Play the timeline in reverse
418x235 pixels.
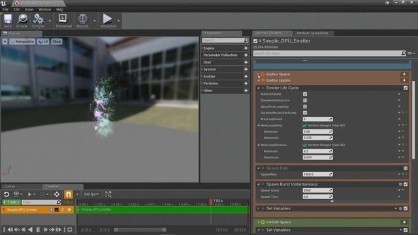click(31, 229)
